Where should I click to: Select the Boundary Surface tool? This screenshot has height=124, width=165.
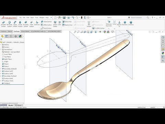point(26,24)
